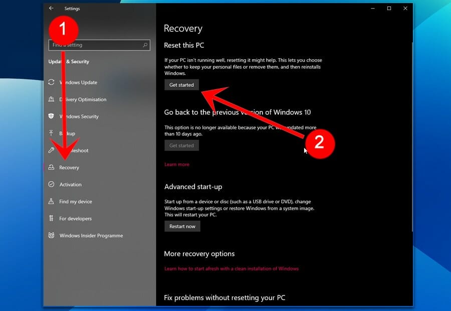The width and height of the screenshot is (451, 311).
Task: Click the 'Reset this PC' heading
Action: pyautogui.click(x=184, y=45)
